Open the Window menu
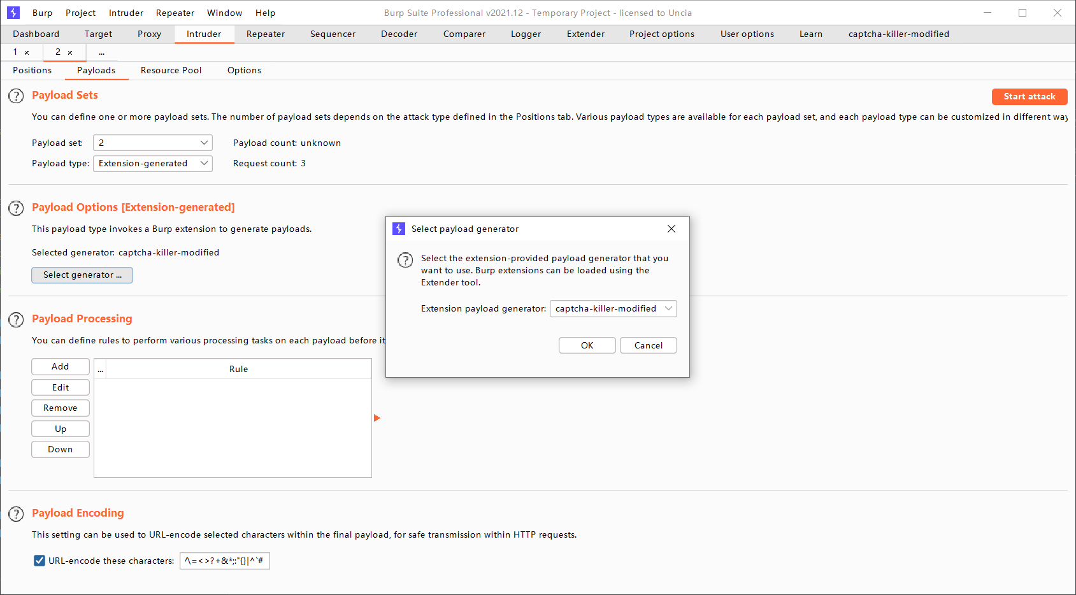The height and width of the screenshot is (595, 1076). click(225, 13)
